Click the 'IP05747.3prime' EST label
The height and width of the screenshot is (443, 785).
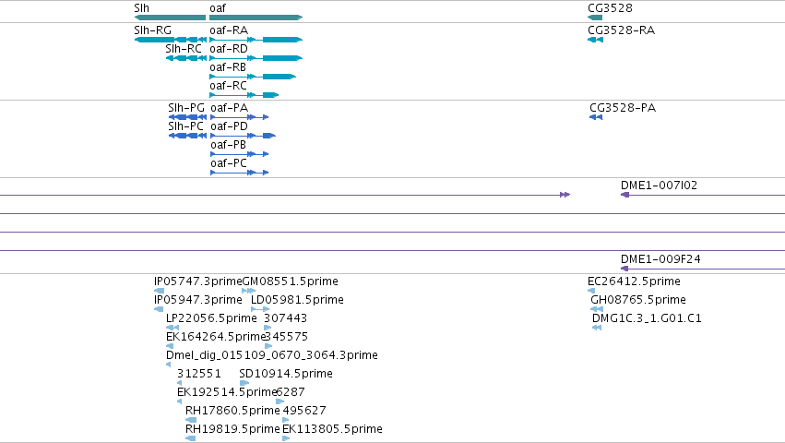tap(198, 281)
